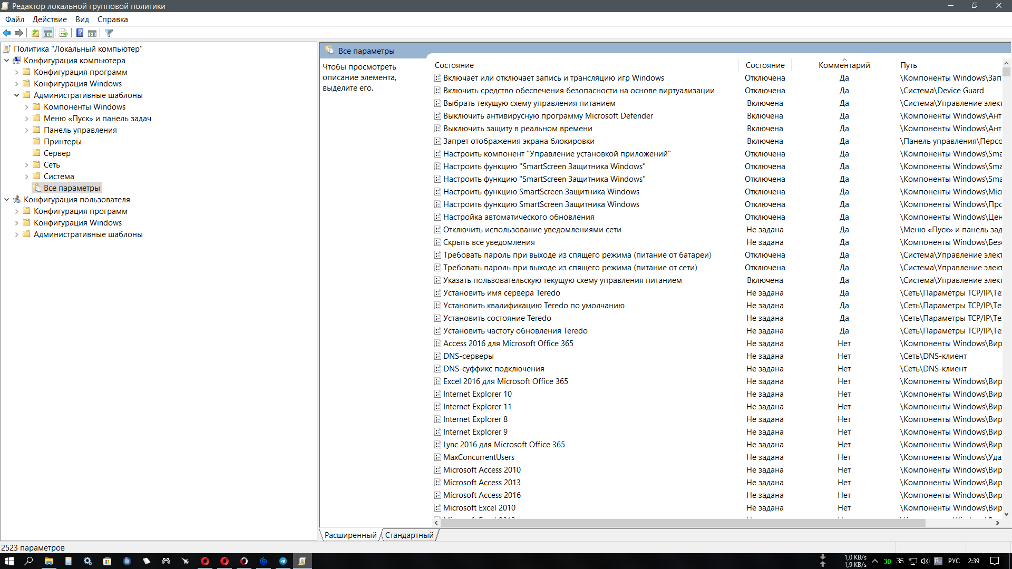Select Выключить антивирусную программу Microsoft Defender
Viewport: 1012px width, 569px height.
pos(548,116)
